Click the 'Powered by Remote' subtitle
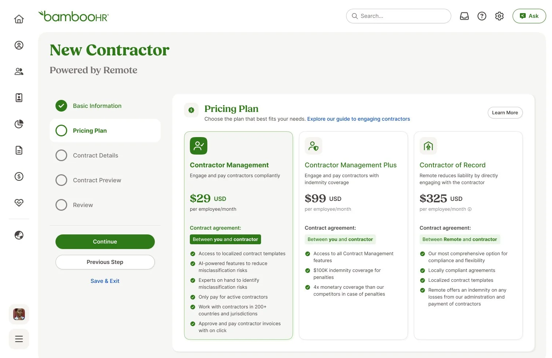This screenshot has width=552, height=358. (x=93, y=70)
